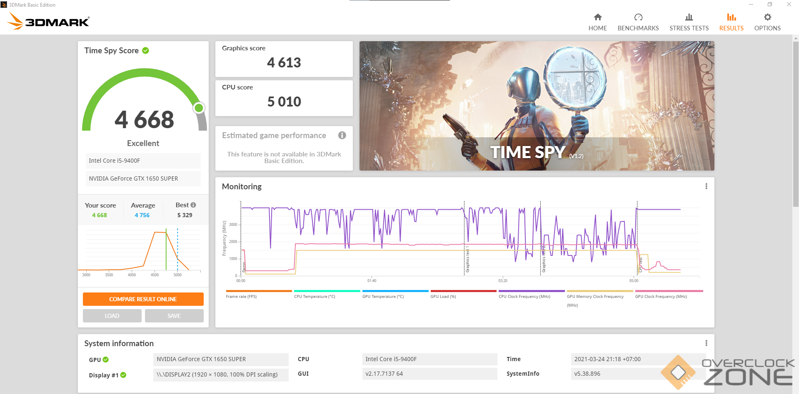799x394 pixels.
Task: Click the green validation check next to Time Spy Score
Action: click(145, 50)
